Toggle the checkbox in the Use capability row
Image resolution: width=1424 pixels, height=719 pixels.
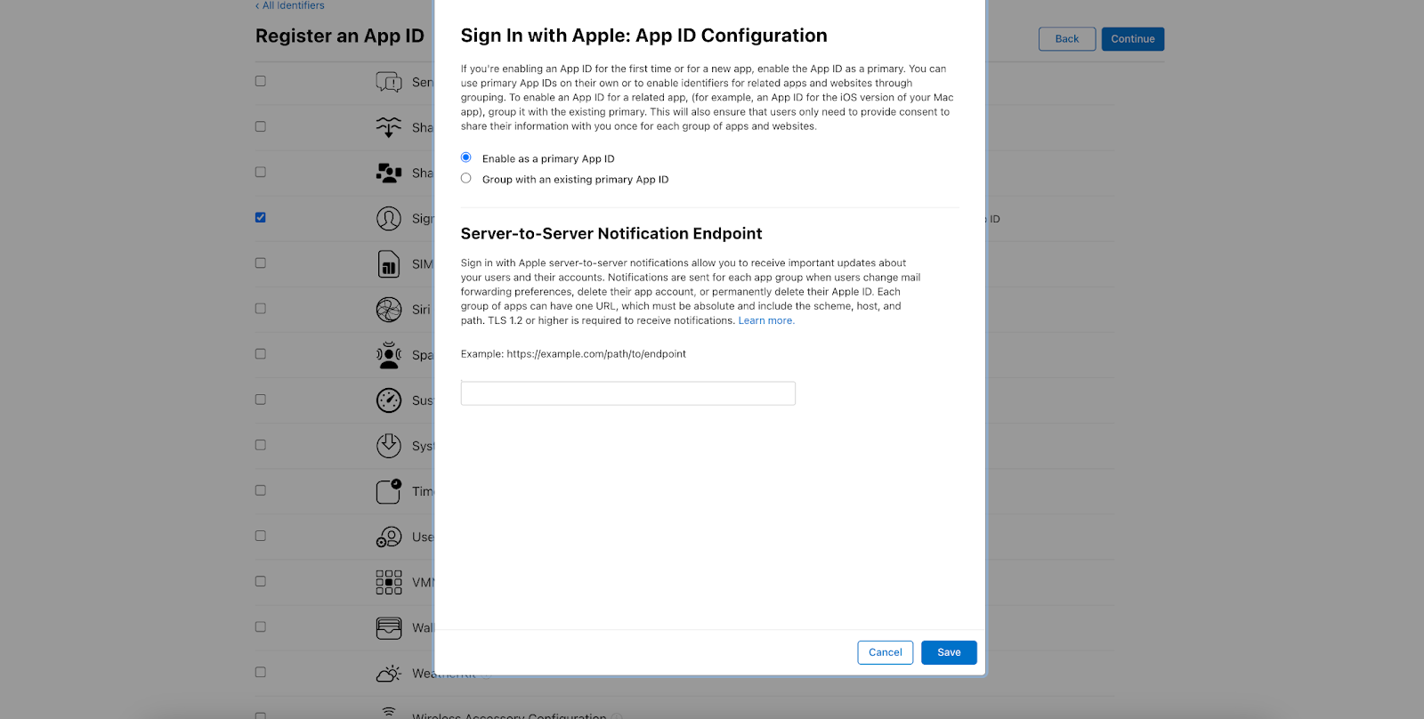(261, 536)
